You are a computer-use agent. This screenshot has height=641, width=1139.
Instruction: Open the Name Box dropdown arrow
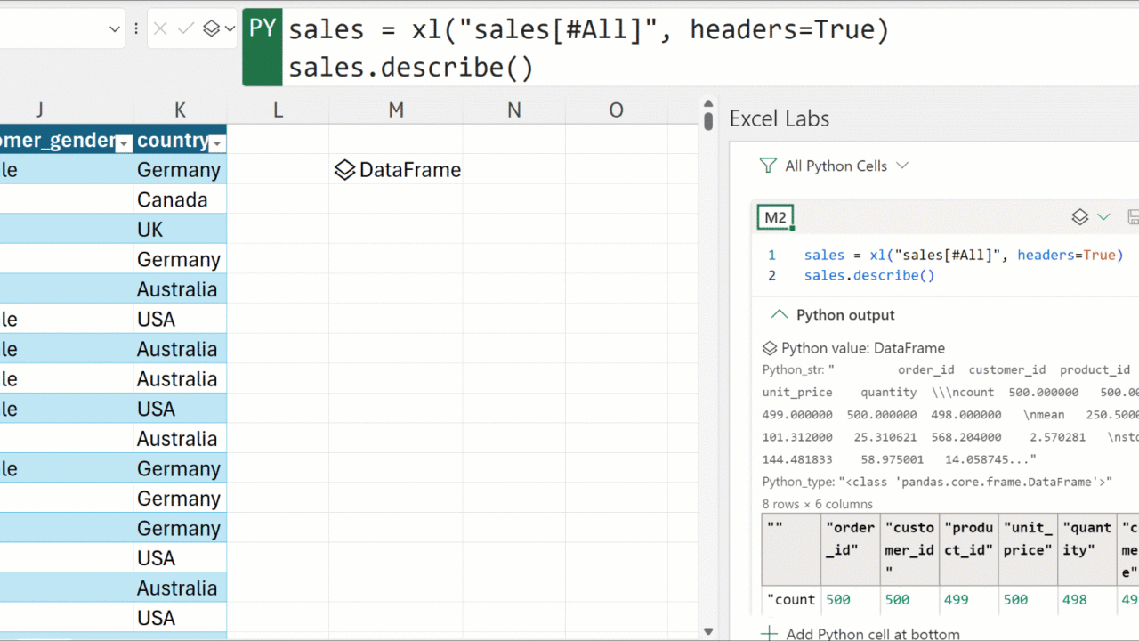pyautogui.click(x=114, y=29)
